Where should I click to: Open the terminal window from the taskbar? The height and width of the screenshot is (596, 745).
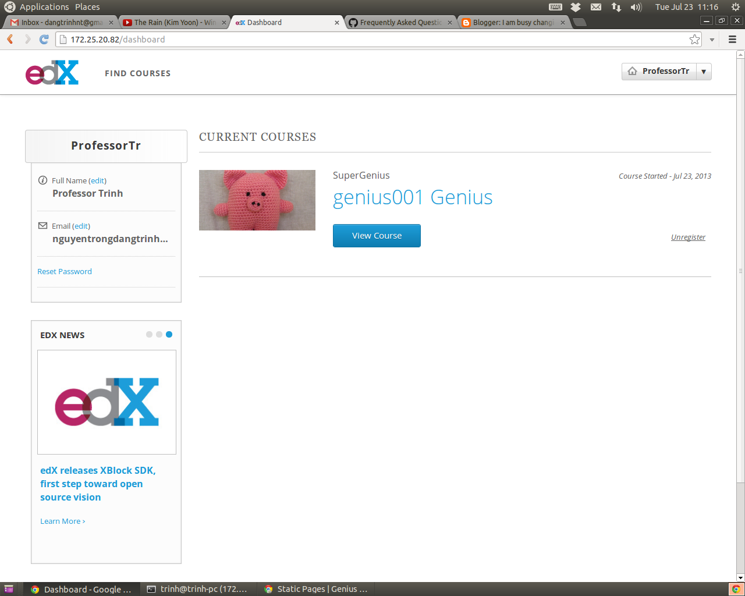pos(198,589)
